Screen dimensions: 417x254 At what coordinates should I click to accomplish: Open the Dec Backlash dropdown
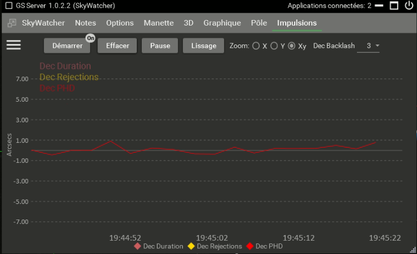point(369,46)
